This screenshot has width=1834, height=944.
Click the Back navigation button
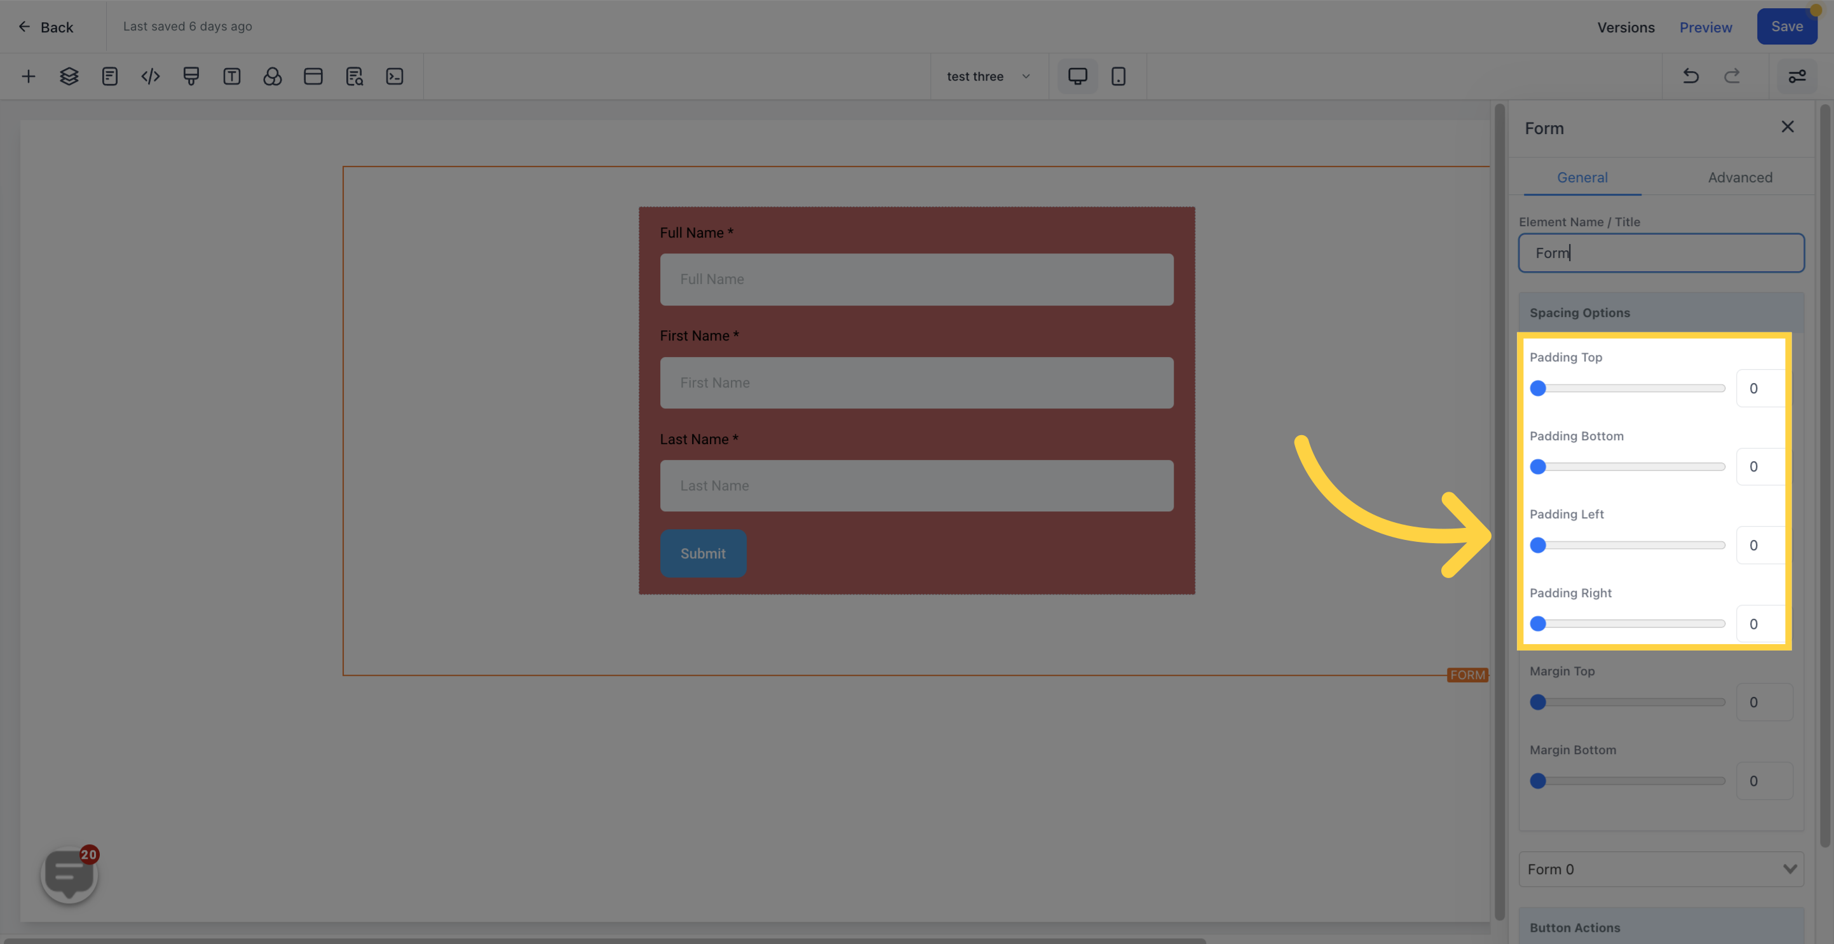pos(46,27)
